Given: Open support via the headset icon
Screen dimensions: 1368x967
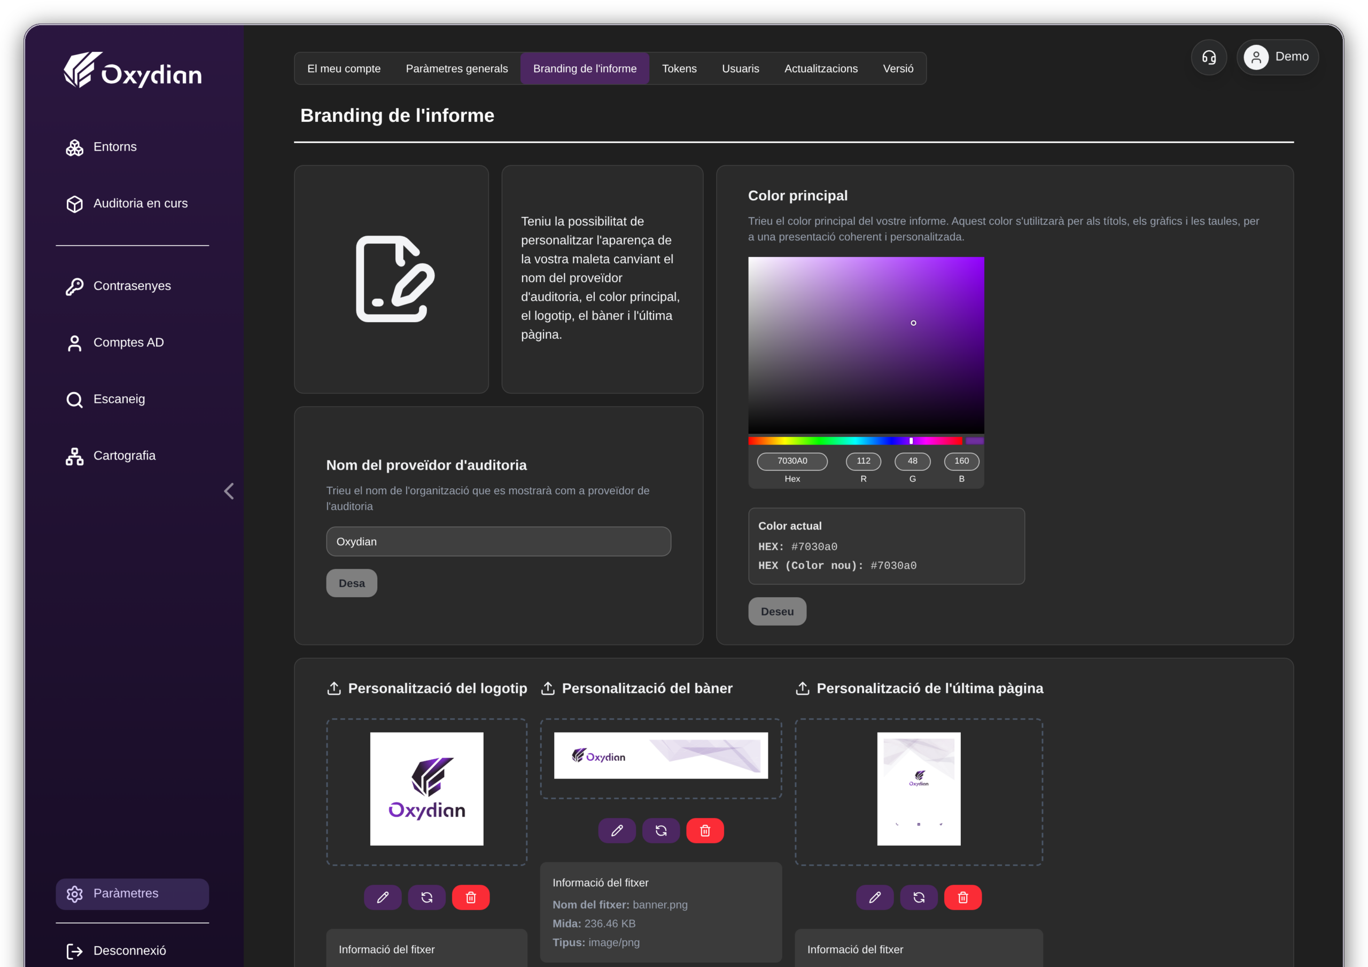Looking at the screenshot, I should [1209, 57].
